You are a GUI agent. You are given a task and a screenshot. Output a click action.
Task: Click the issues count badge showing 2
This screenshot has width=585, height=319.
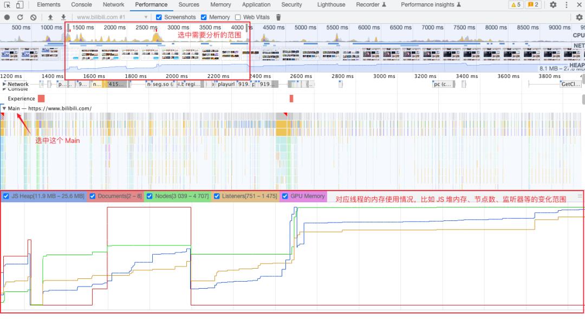pyautogui.click(x=534, y=5)
